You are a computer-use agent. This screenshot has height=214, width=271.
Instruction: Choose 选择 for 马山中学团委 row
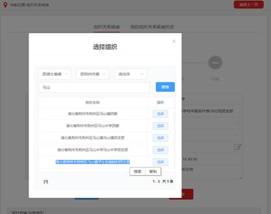(161, 126)
